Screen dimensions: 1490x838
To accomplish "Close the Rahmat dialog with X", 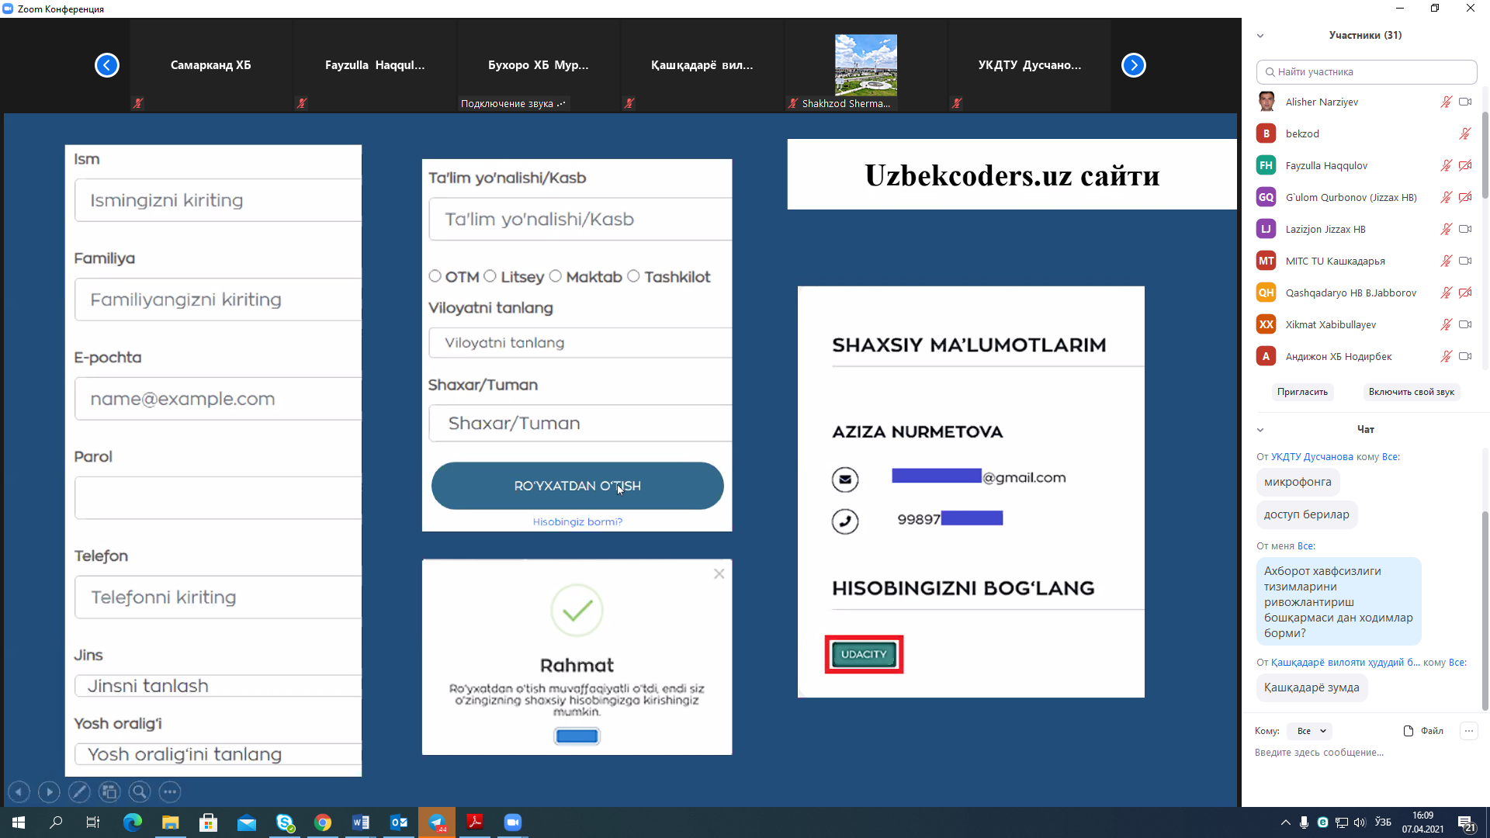I will (719, 574).
